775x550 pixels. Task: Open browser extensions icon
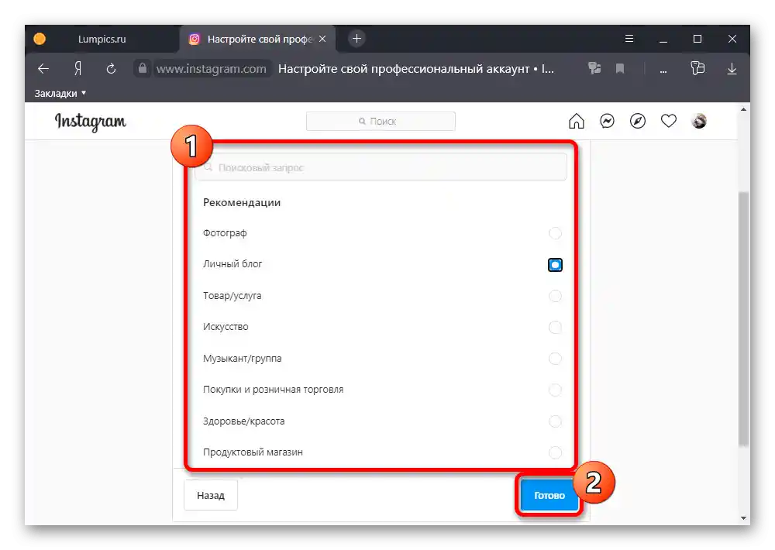coord(697,68)
